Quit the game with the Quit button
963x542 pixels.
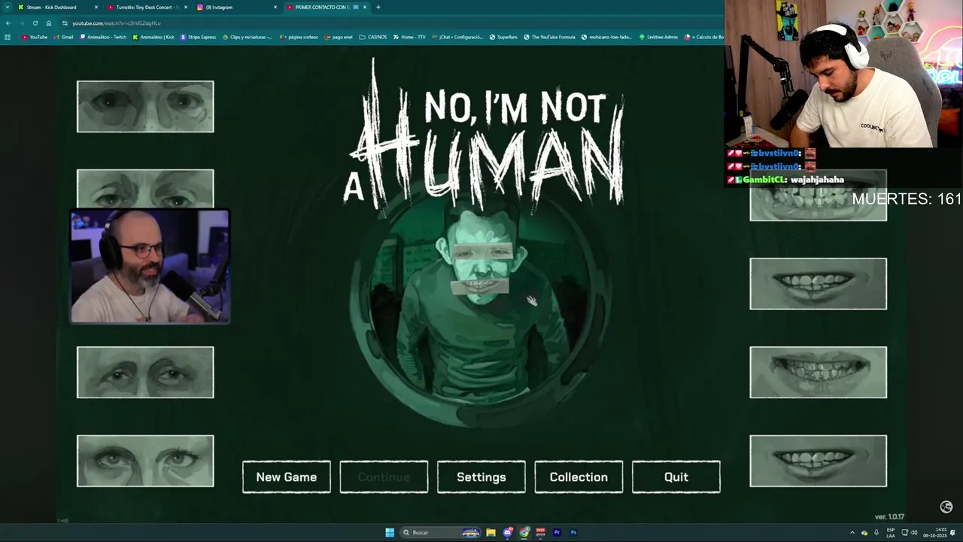tap(676, 477)
